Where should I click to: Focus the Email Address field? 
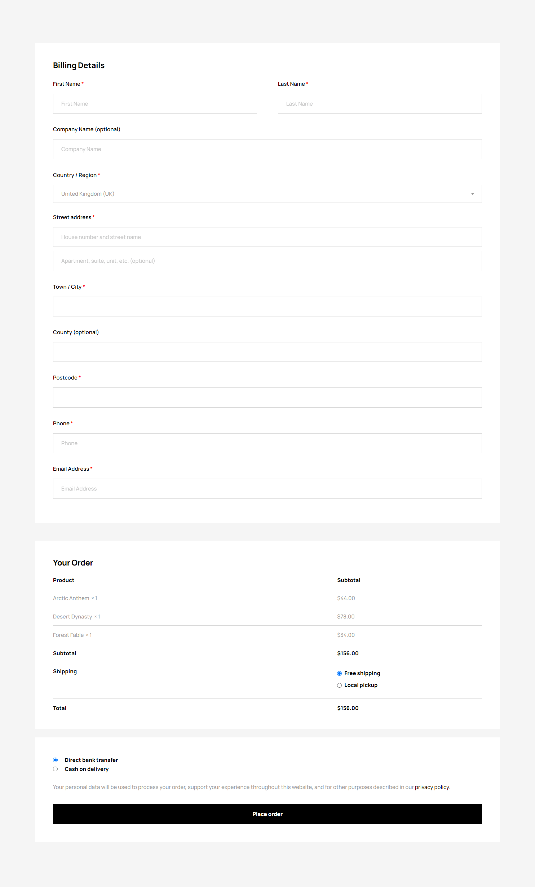267,489
